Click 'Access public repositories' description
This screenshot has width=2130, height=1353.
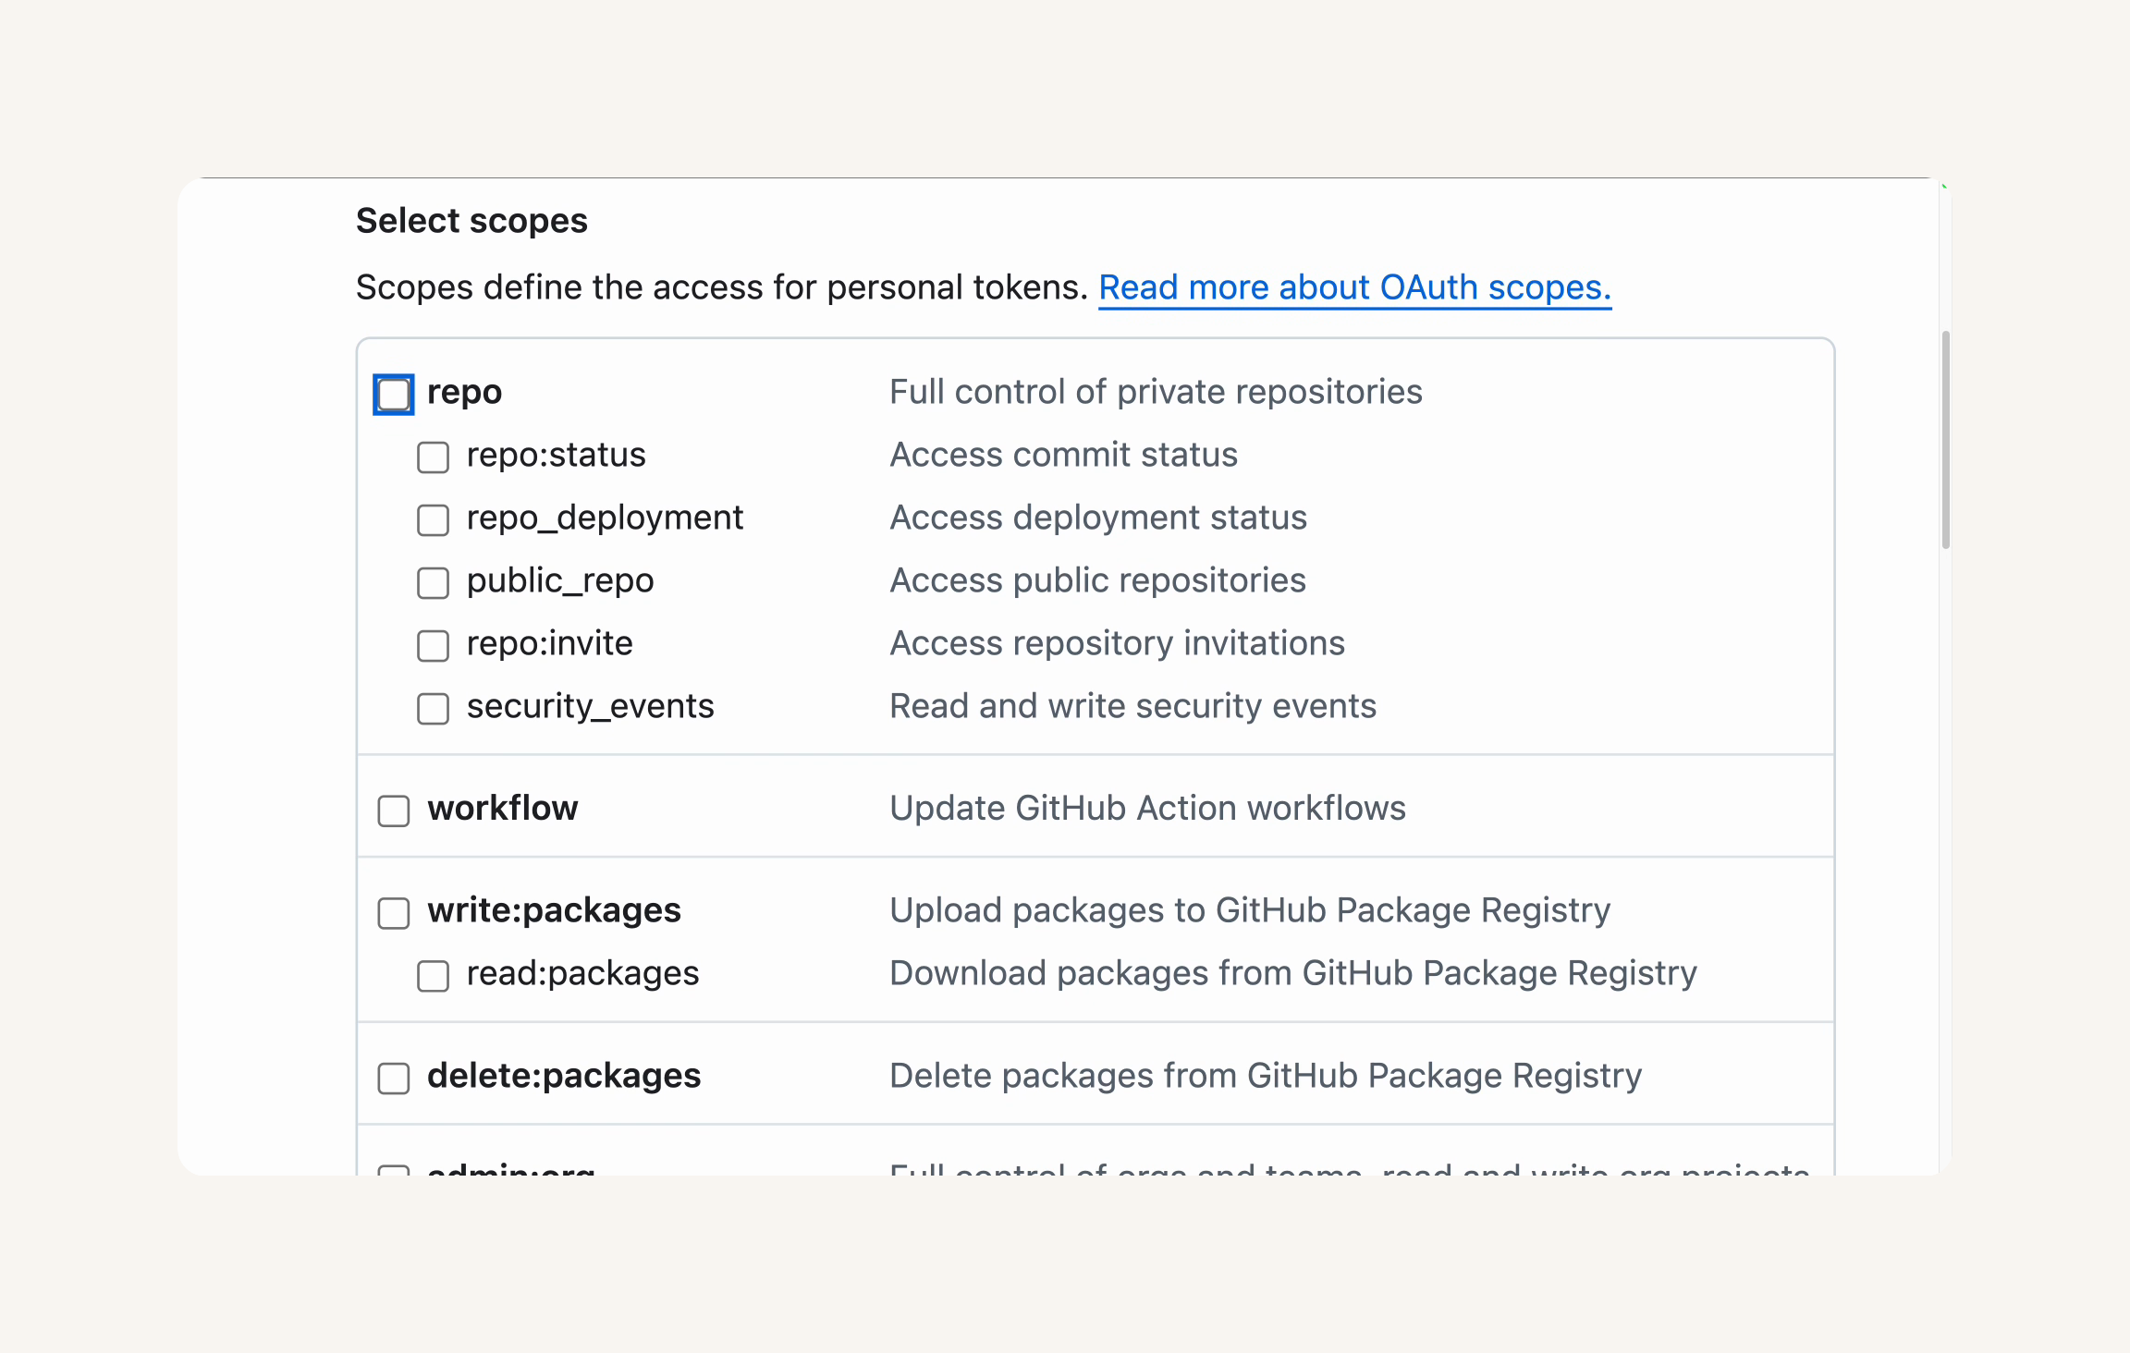click(1097, 580)
